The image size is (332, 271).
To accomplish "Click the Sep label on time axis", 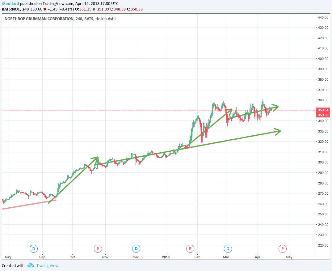I will tap(42, 257).
